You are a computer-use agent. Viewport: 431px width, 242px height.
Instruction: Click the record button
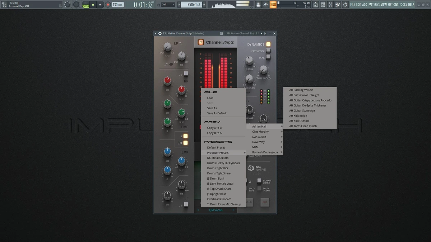107,5
